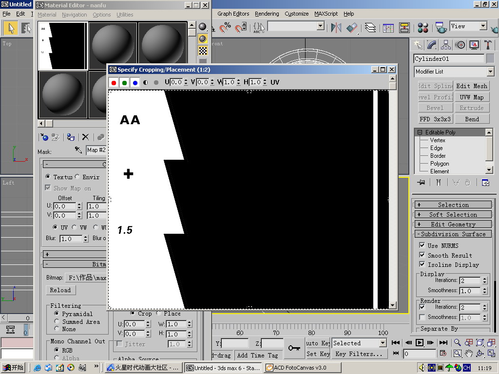The height and width of the screenshot is (374, 499).
Task: Select the Summed Area filtering option
Action: pos(58,321)
